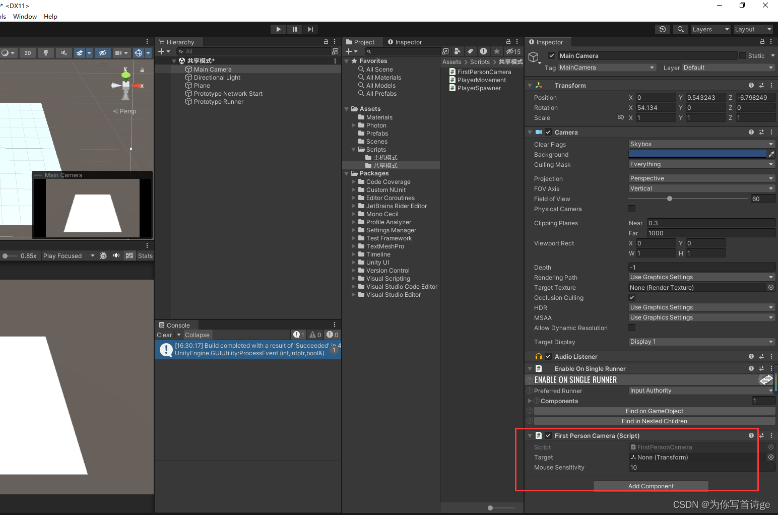Click the green Y axis cone on the orientation gizmo

(126, 75)
